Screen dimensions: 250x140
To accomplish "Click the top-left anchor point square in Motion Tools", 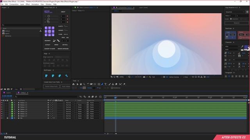I will click(x=46, y=28).
